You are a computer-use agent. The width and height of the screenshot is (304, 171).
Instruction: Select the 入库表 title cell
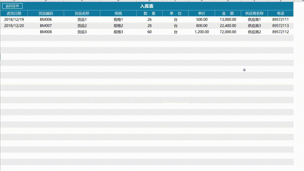point(147,6)
